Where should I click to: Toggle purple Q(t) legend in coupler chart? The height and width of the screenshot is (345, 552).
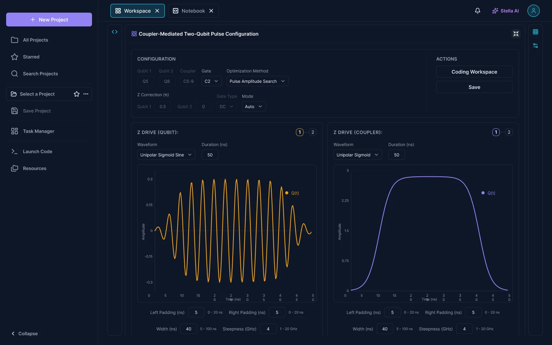pyautogui.click(x=488, y=193)
